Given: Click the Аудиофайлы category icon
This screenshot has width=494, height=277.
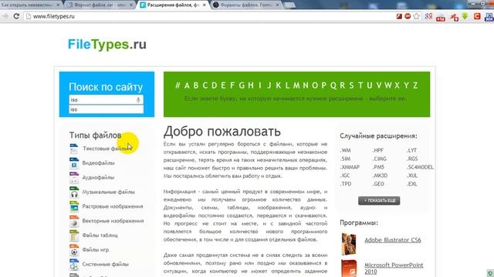Looking at the screenshot, I should 74,178.
